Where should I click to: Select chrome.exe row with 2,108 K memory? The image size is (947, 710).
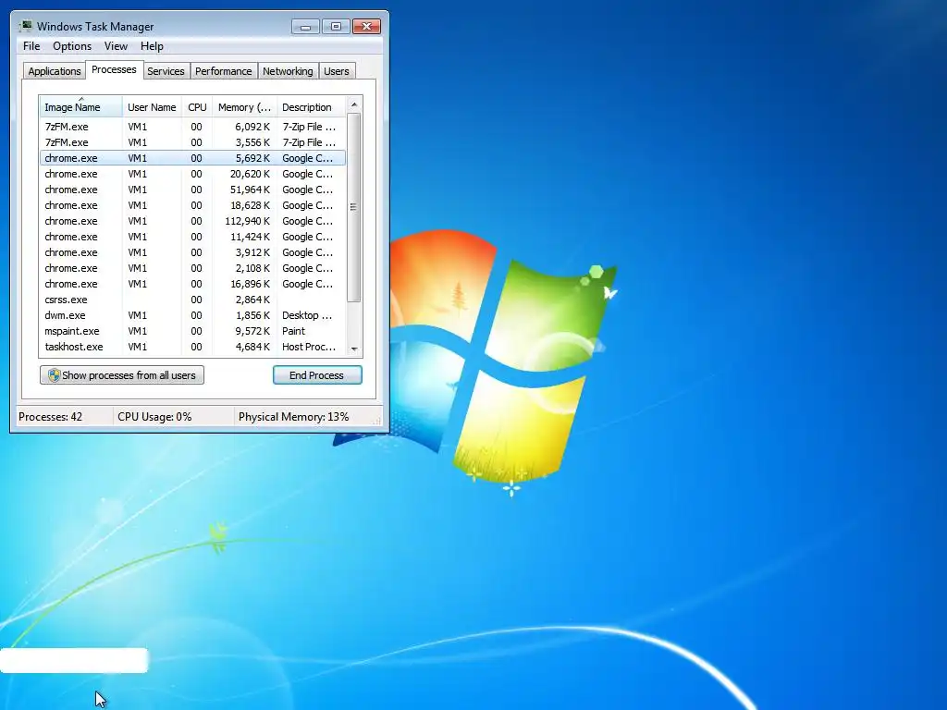click(192, 268)
